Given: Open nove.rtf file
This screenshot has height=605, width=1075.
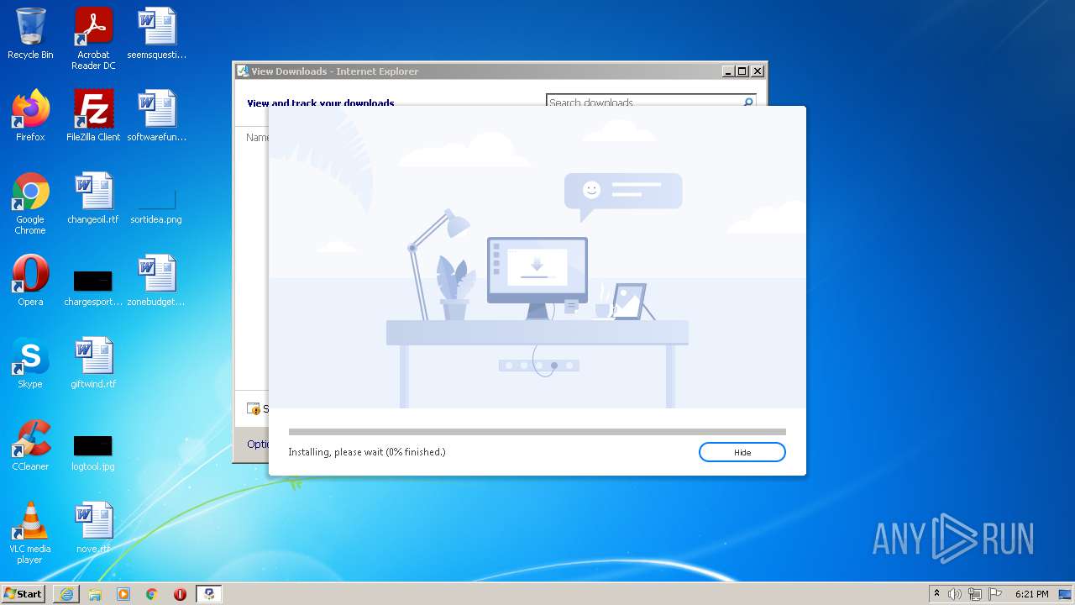Looking at the screenshot, I should pos(93,528).
